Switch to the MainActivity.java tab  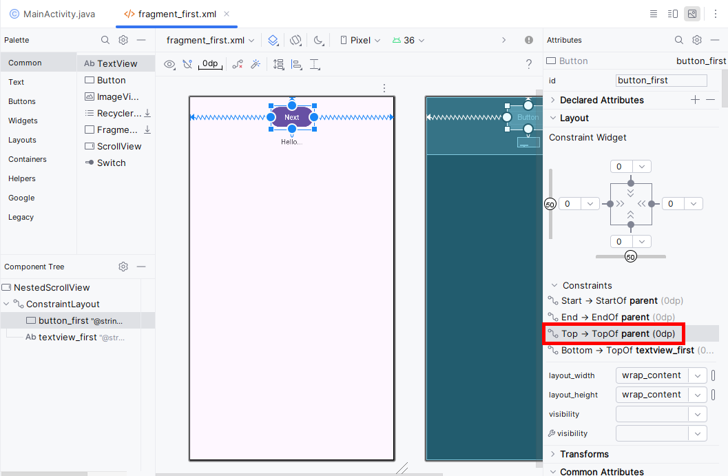52,14
